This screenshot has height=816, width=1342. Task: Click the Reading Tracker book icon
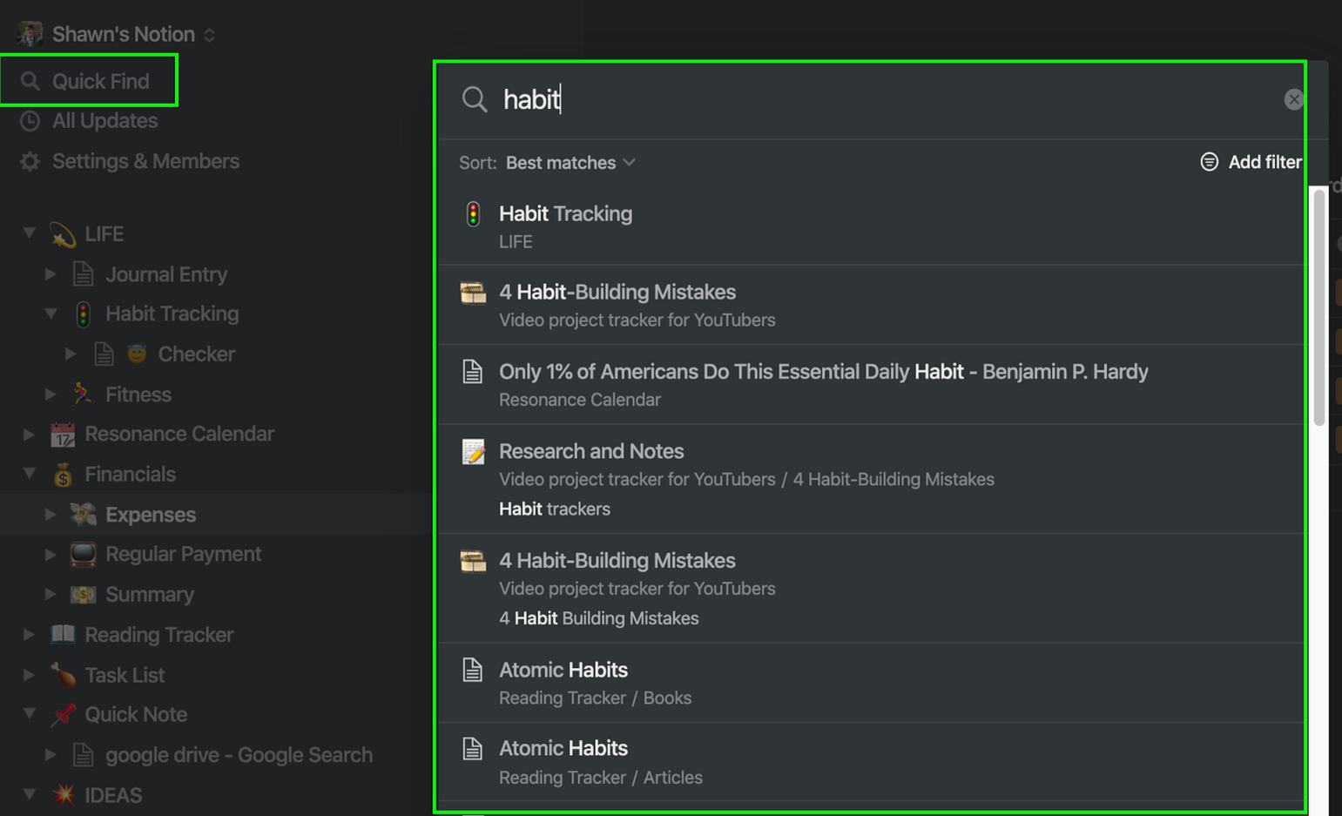[63, 634]
